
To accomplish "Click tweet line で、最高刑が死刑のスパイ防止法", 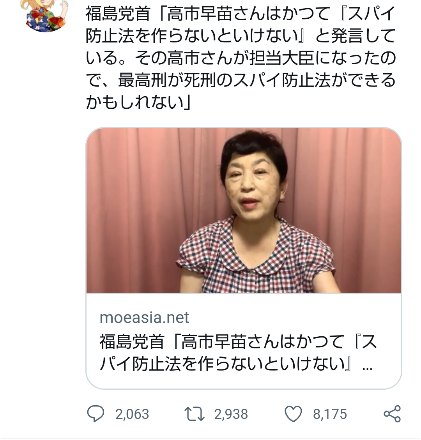I will 241,80.
